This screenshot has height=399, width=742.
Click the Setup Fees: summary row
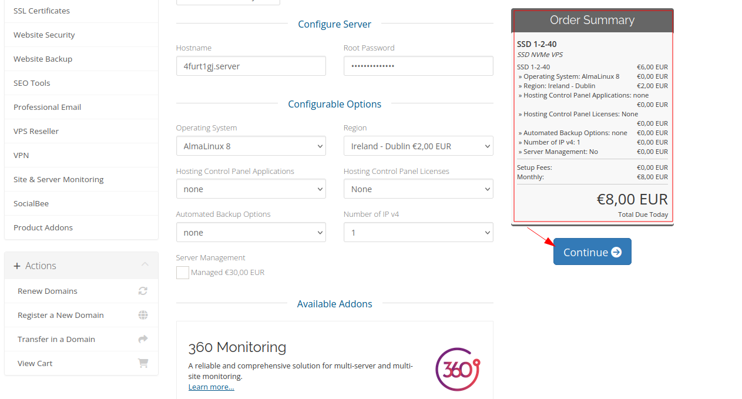click(592, 167)
